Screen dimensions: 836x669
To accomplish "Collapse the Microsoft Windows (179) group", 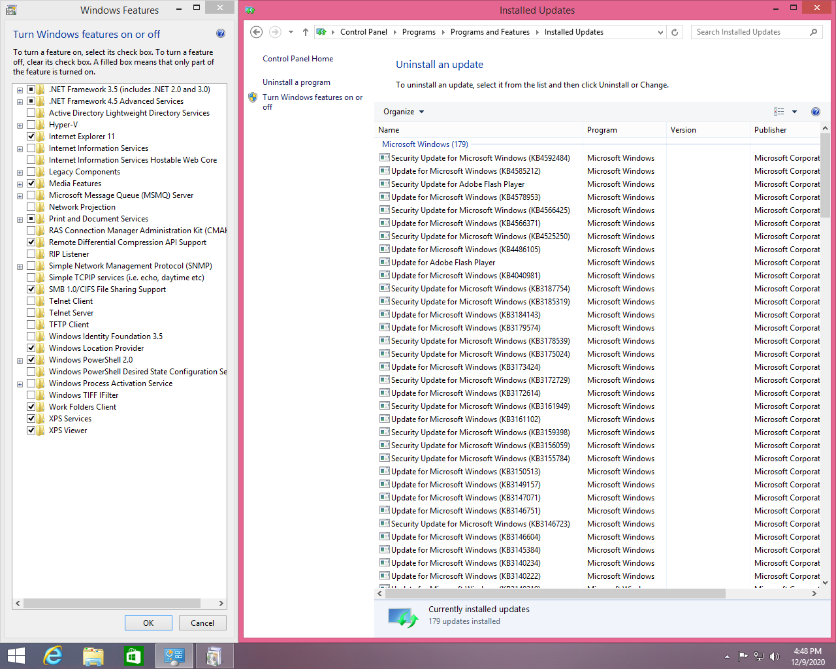I will (425, 144).
